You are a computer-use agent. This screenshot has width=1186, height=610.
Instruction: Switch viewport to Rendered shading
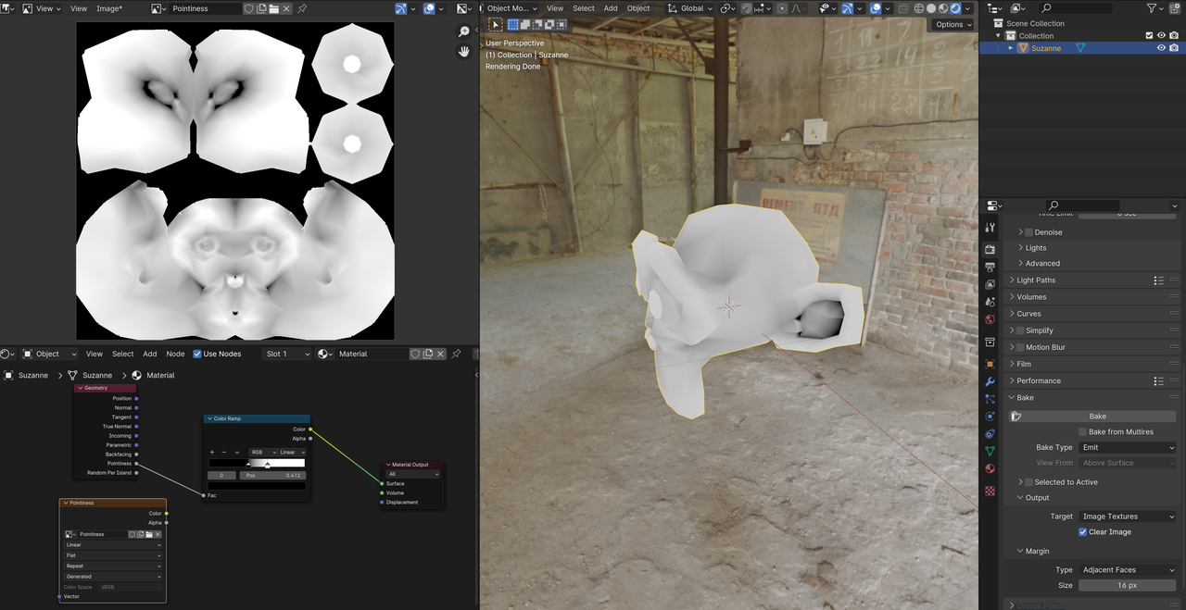[955, 8]
